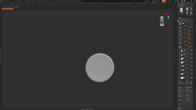This screenshot has height=110, width=196.
Task: Select the pant_55 subtool thumbnail
Action: click(182, 66)
